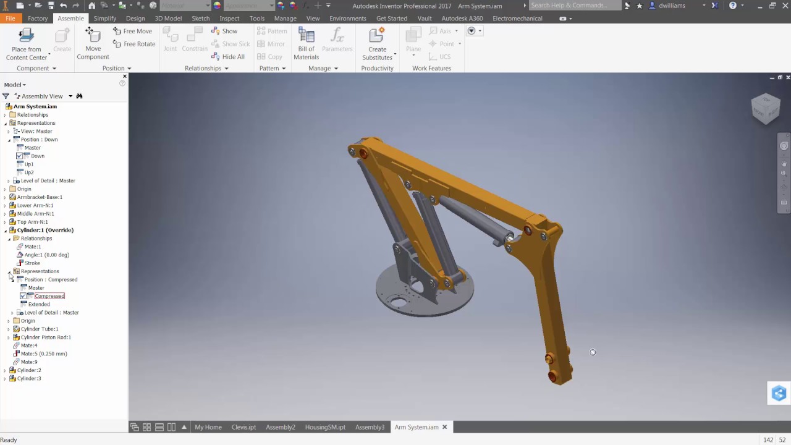Click the A360 share icon at the viewport corner

point(779,393)
